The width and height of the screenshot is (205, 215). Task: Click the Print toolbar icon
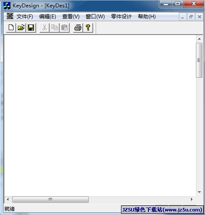point(78,28)
